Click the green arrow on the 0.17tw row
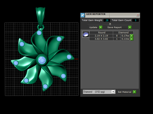The image size is (153, 114). (x=132, y=36)
